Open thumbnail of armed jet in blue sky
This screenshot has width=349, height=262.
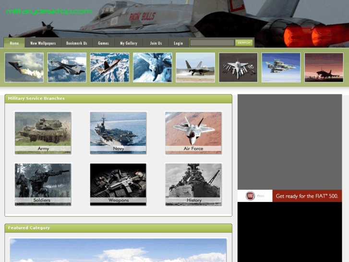(x=281, y=67)
